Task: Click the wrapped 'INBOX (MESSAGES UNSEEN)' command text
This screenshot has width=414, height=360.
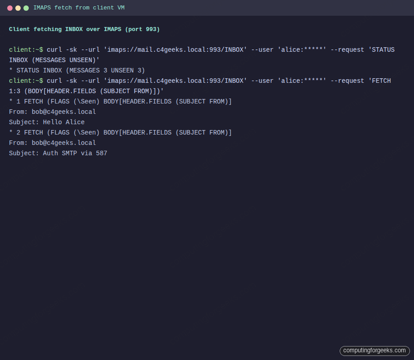Action: (54, 60)
